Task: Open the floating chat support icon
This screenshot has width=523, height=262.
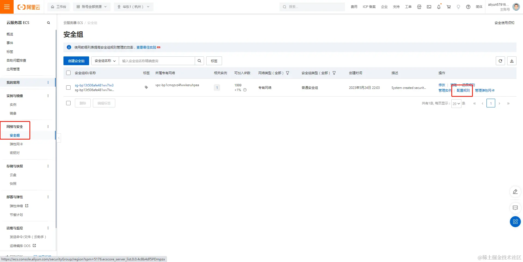Action: [515, 208]
